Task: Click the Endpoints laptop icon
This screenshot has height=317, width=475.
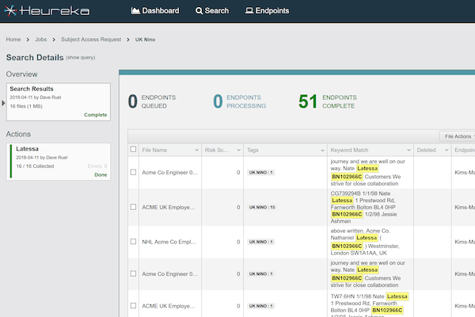Action: (249, 11)
